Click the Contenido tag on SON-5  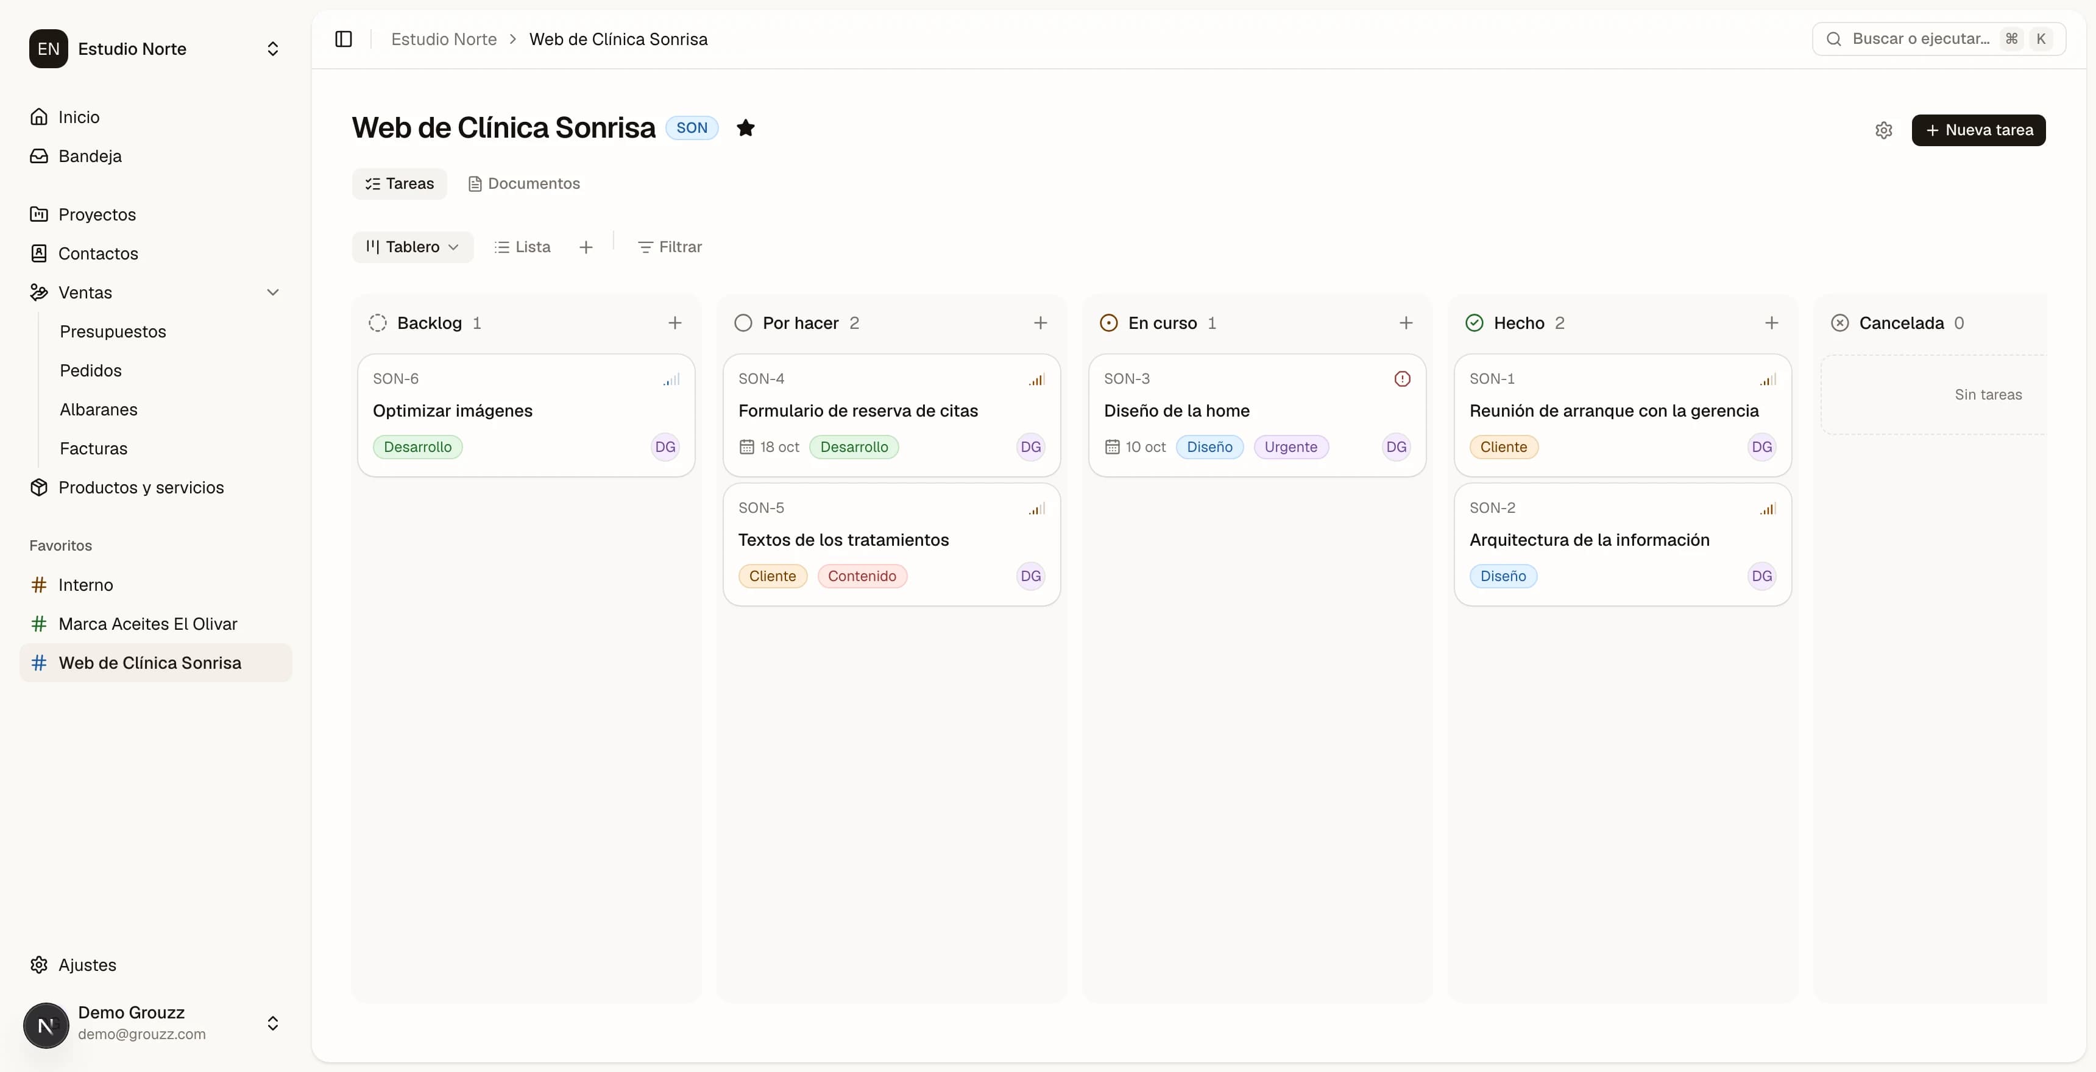pyautogui.click(x=862, y=576)
